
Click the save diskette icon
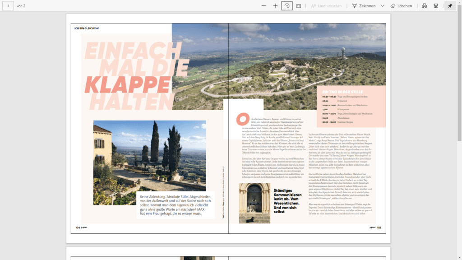tap(436, 6)
